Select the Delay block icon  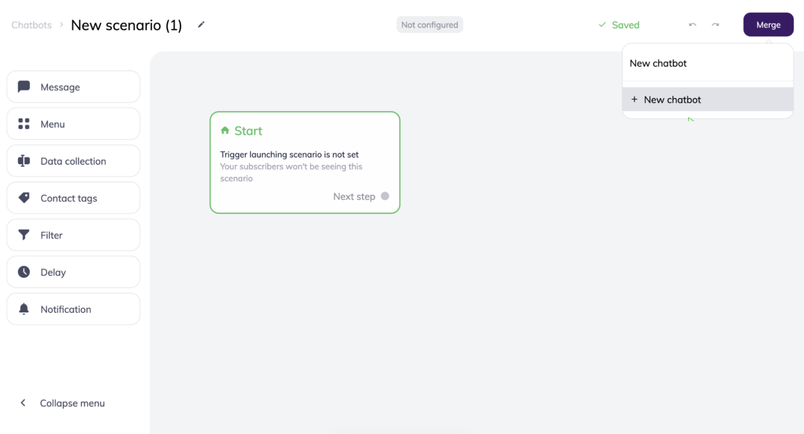pyautogui.click(x=23, y=271)
